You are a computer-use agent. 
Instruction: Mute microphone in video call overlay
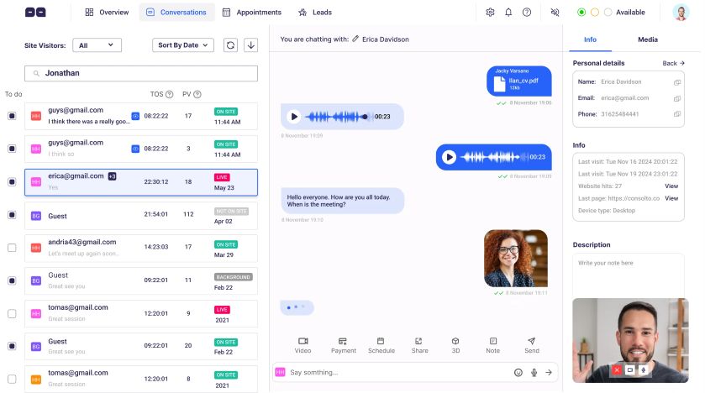pyautogui.click(x=644, y=370)
